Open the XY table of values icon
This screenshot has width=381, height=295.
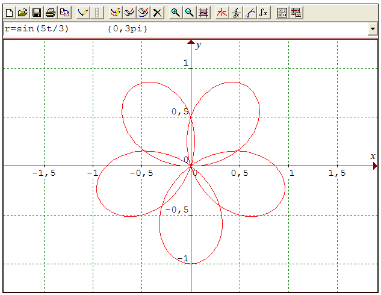[296, 13]
